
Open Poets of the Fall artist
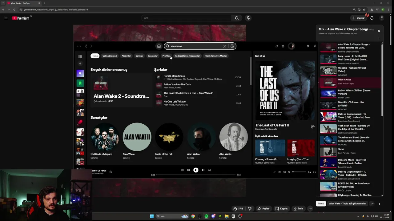(x=169, y=141)
